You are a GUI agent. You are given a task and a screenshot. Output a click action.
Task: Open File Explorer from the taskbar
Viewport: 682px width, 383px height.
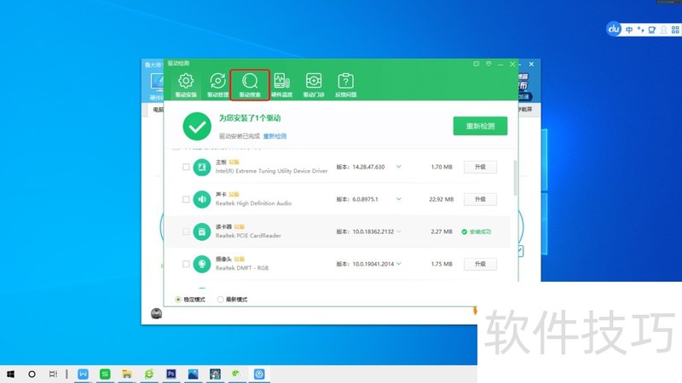127,374
